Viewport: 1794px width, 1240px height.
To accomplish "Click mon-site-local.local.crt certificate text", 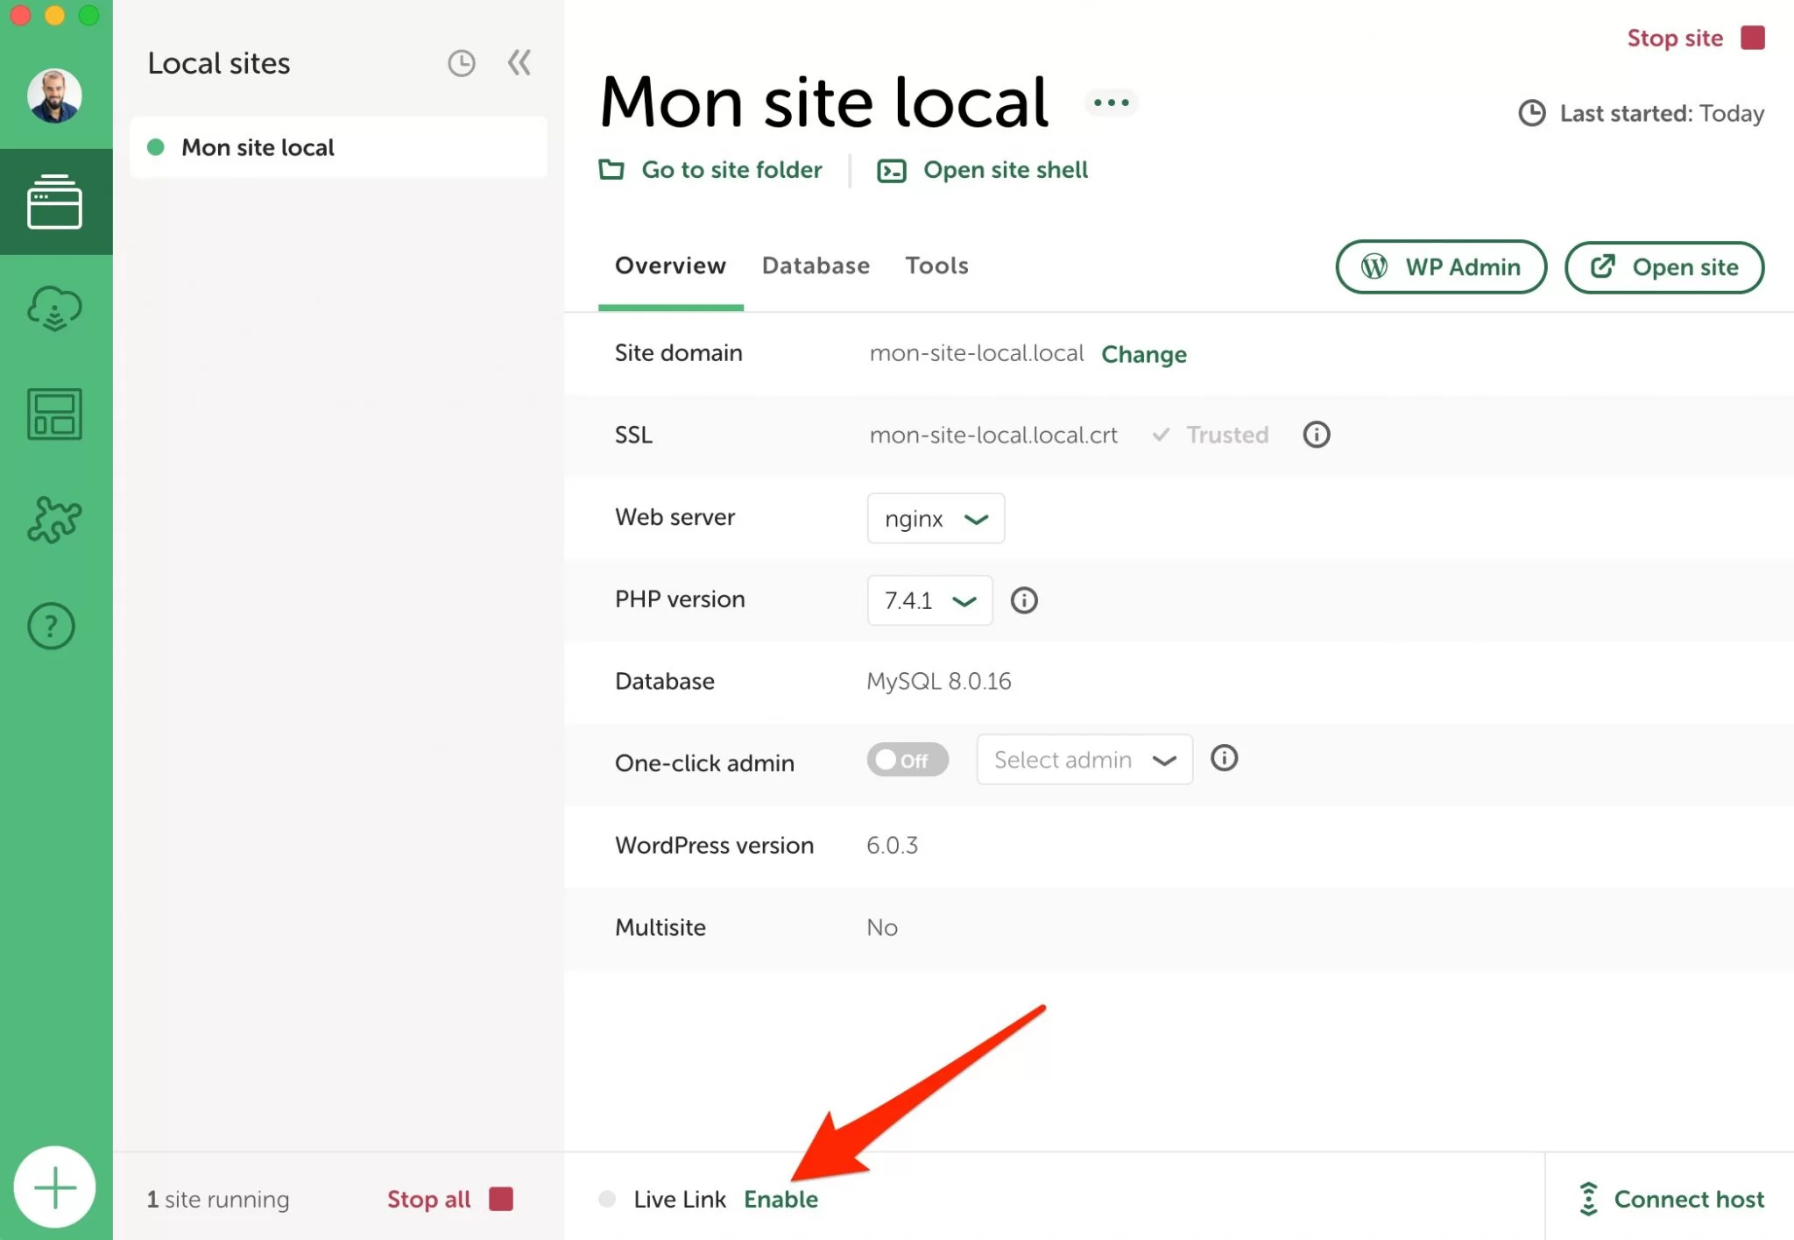I will 993,436.
